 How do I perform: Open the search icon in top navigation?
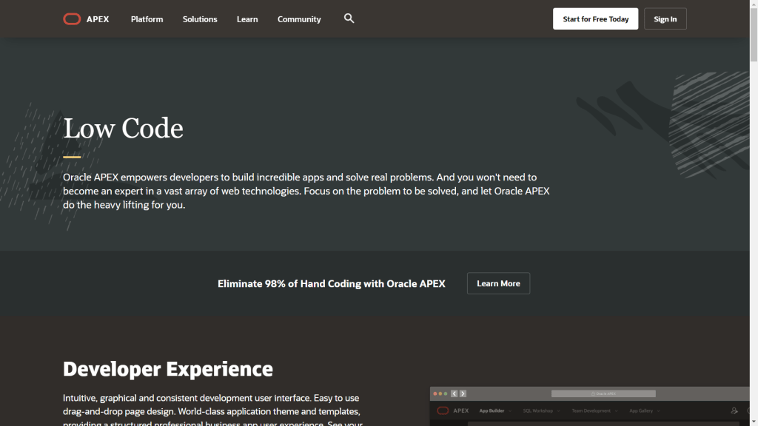349,18
